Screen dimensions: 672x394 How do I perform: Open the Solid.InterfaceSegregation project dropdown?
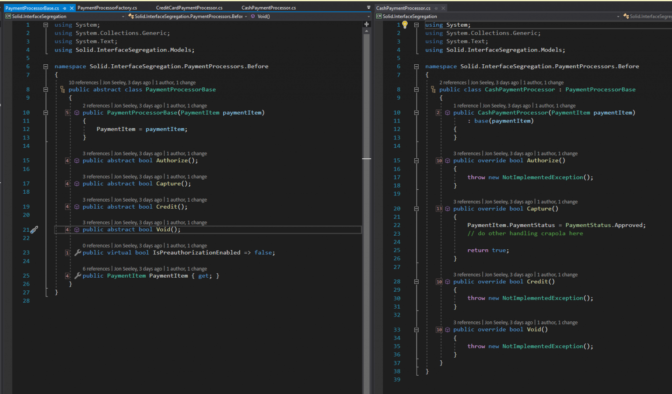123,16
